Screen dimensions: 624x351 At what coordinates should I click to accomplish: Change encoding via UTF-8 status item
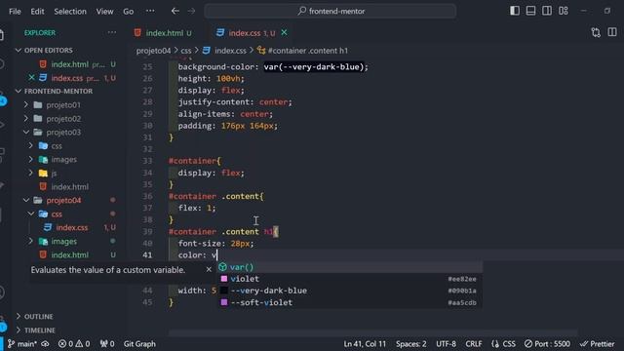coord(446,344)
